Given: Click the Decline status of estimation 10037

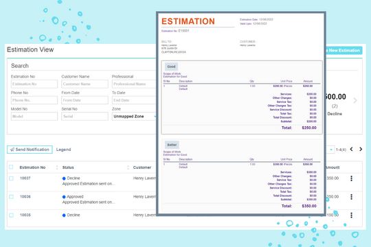Looking at the screenshot, I should [74, 178].
